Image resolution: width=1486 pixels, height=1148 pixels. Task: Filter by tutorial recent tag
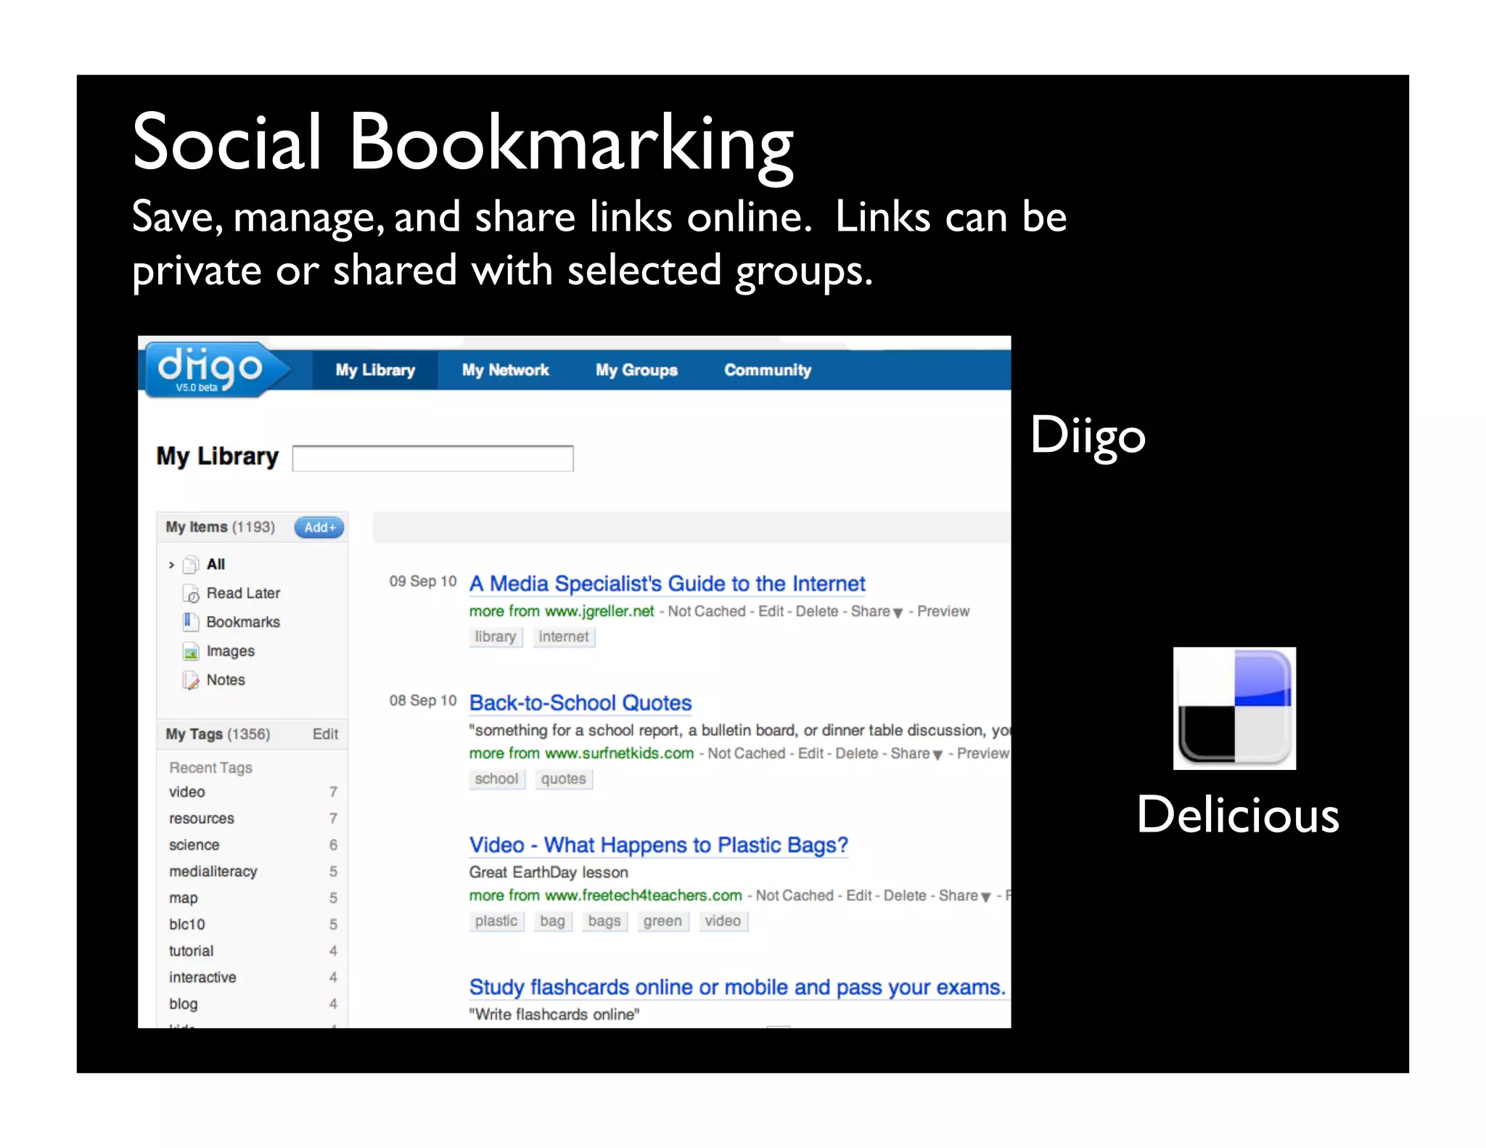point(191,951)
